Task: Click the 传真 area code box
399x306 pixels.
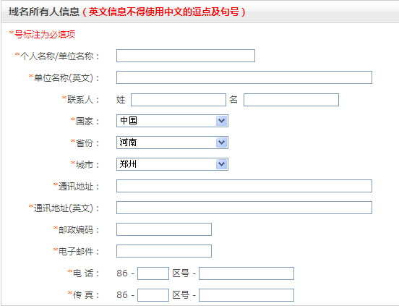Action: click(x=153, y=295)
